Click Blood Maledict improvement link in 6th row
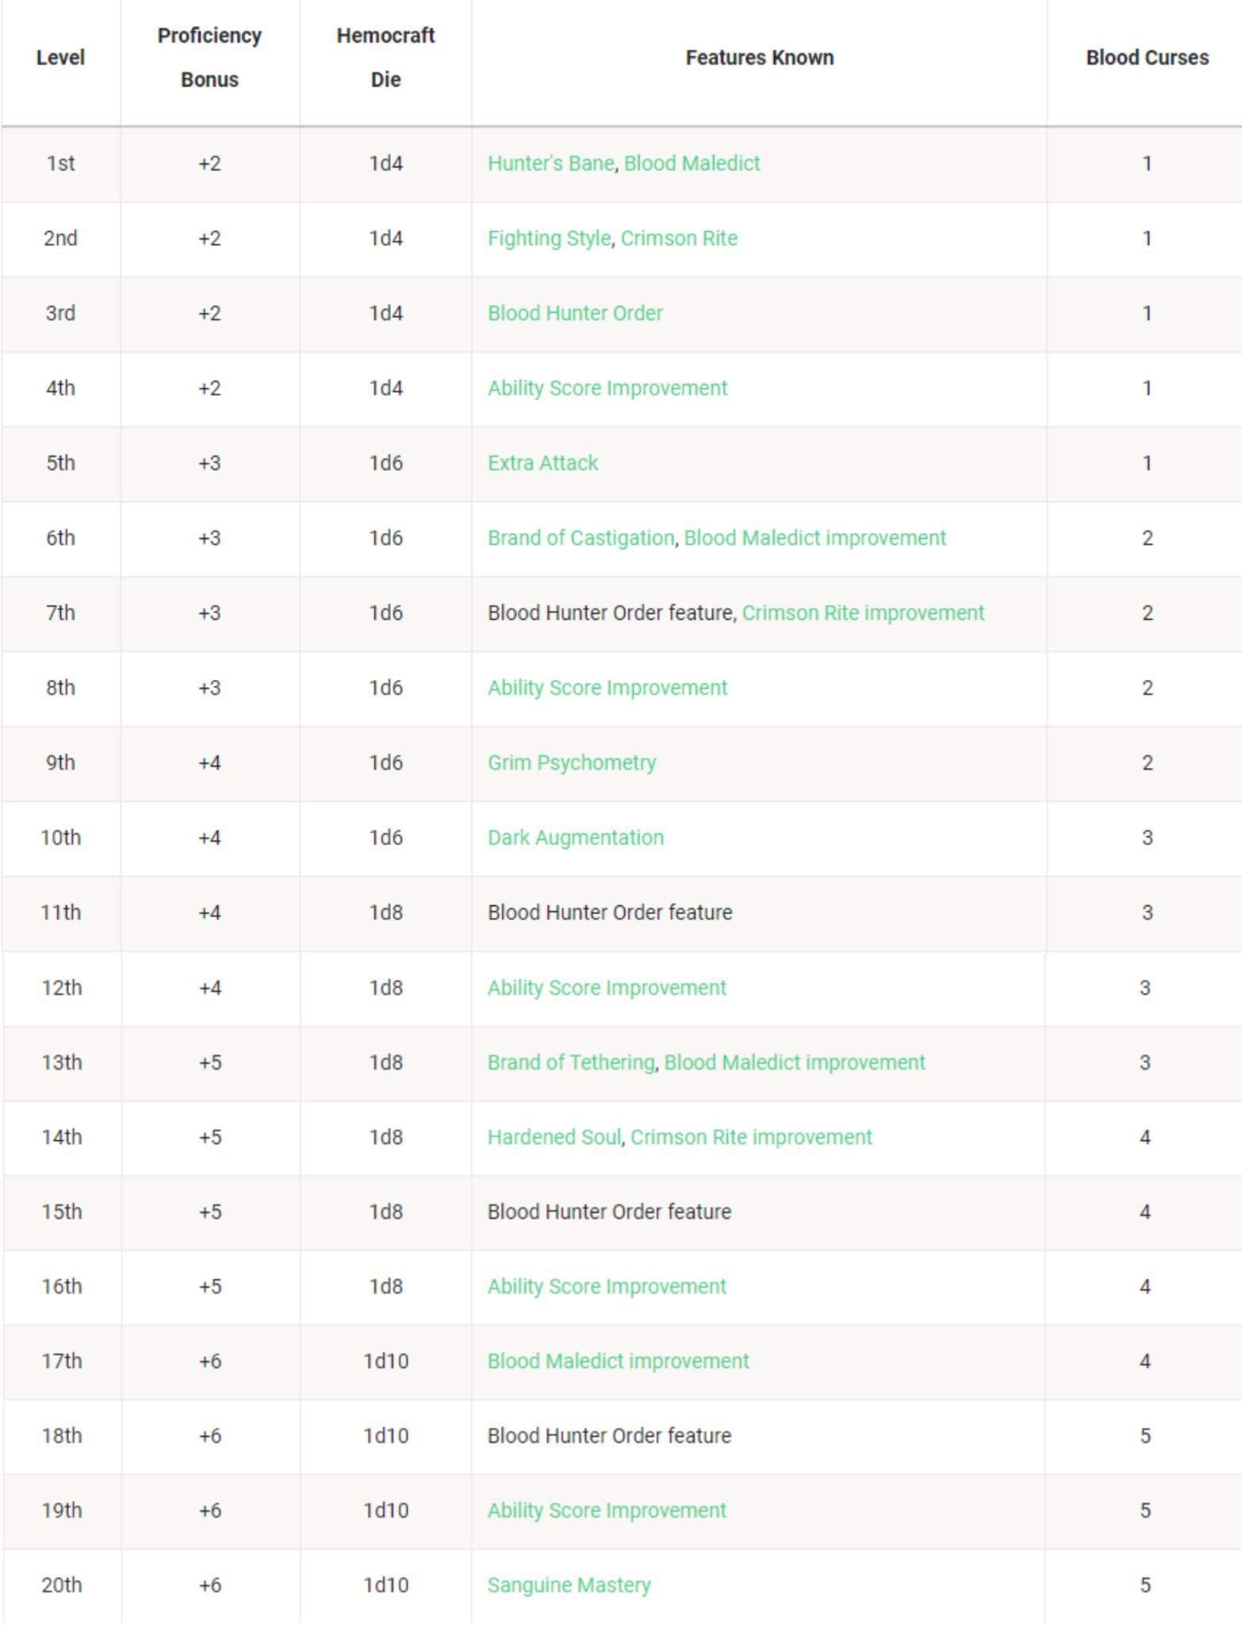The height and width of the screenshot is (1625, 1242). pos(815,538)
